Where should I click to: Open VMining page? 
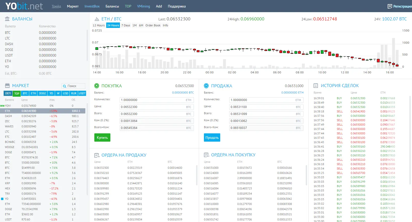(143, 6)
